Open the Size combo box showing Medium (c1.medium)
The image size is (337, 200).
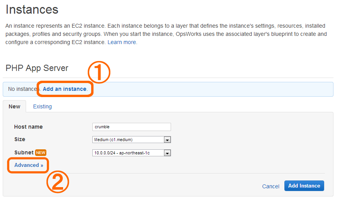[x=132, y=140]
